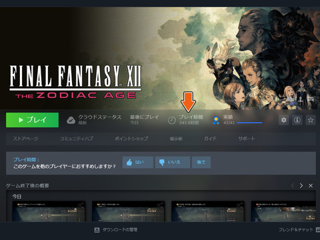Open game settings gear icon
This screenshot has width=320, height=240.
(x=284, y=120)
